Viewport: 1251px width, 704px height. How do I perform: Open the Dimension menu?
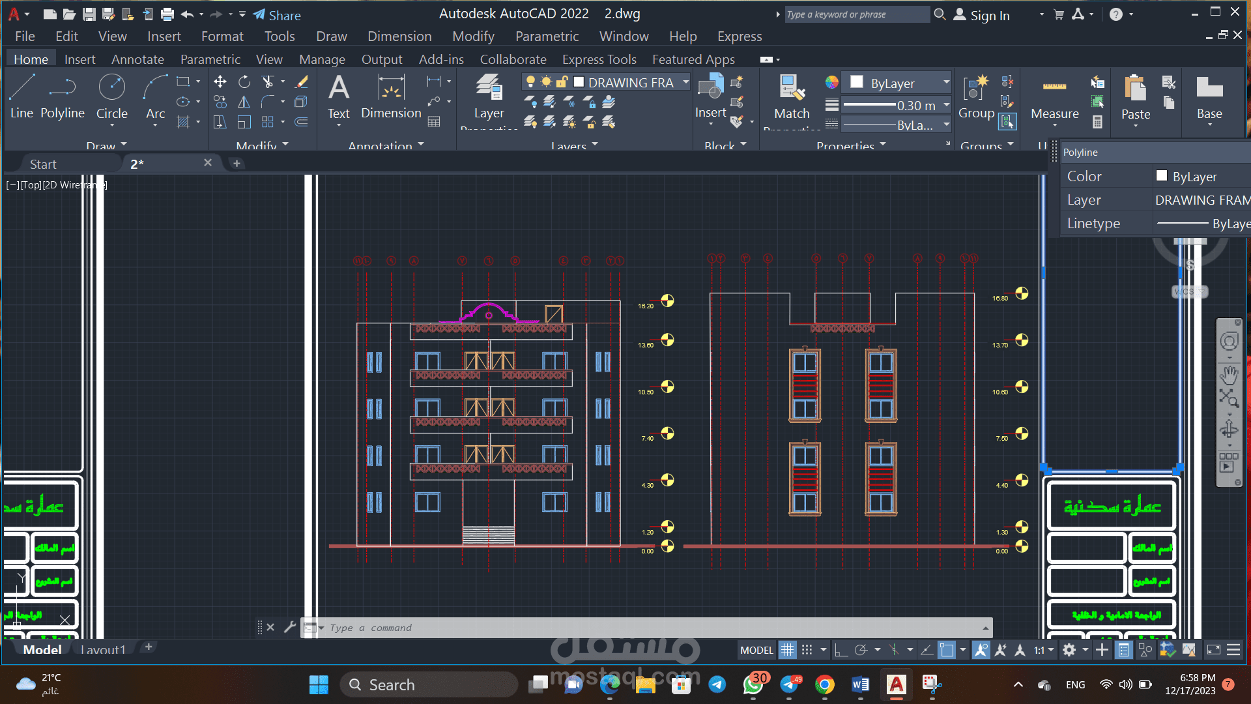coord(399,37)
